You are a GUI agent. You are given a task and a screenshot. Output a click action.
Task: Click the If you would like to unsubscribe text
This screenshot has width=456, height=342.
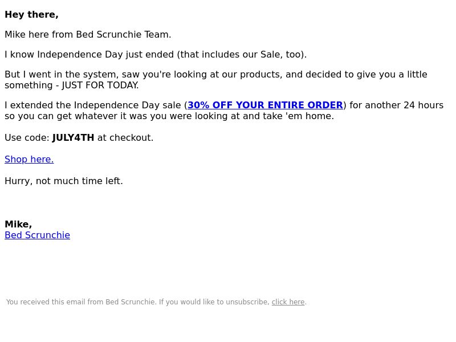(214, 302)
